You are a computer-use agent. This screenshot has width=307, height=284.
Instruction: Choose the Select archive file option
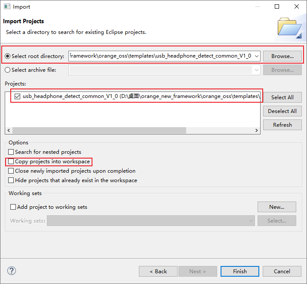[8, 70]
